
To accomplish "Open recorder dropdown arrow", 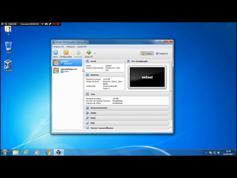I will (x=42, y=24).
